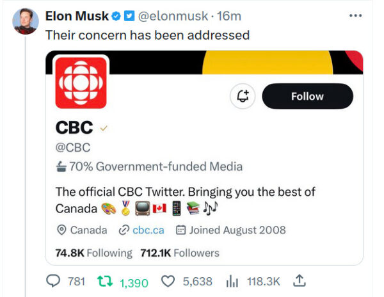Open the three-dot more options menu
This screenshot has width=384, height=297.
(356, 15)
